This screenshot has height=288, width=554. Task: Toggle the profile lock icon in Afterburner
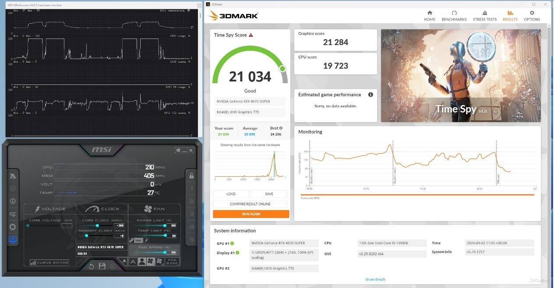191,176
